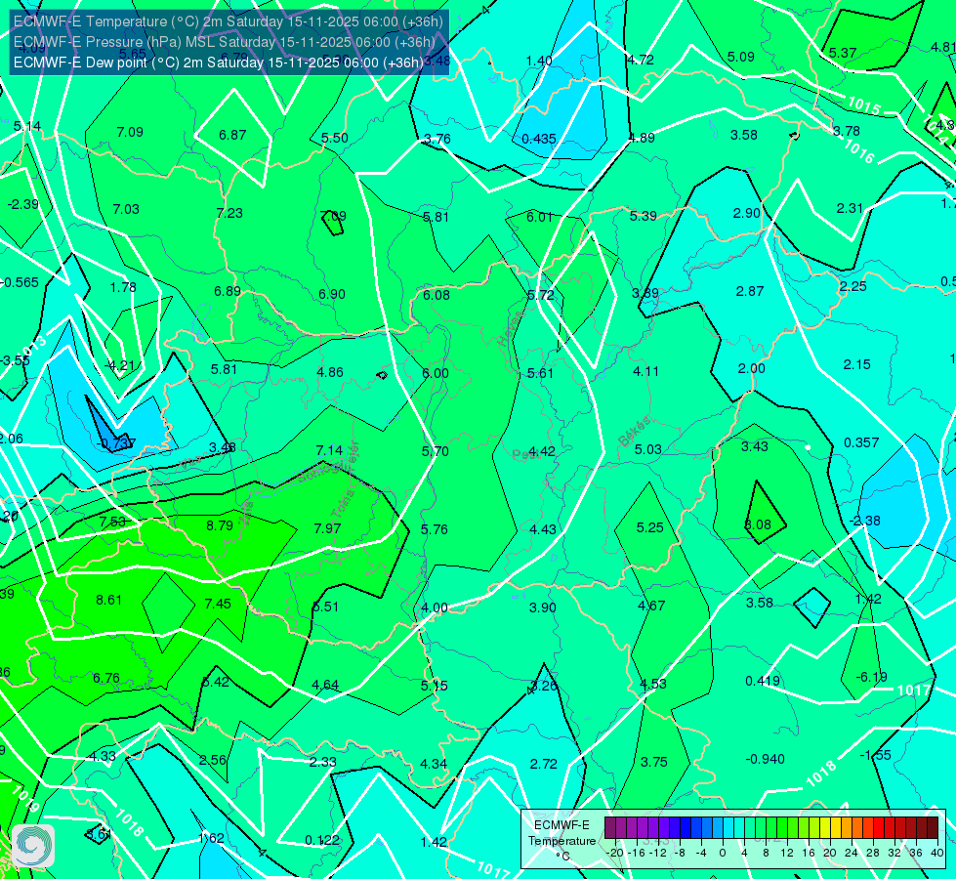
Task: Click the 6.90 temperature value
Action: pyautogui.click(x=332, y=294)
